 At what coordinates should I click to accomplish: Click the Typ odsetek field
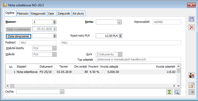(138, 59)
